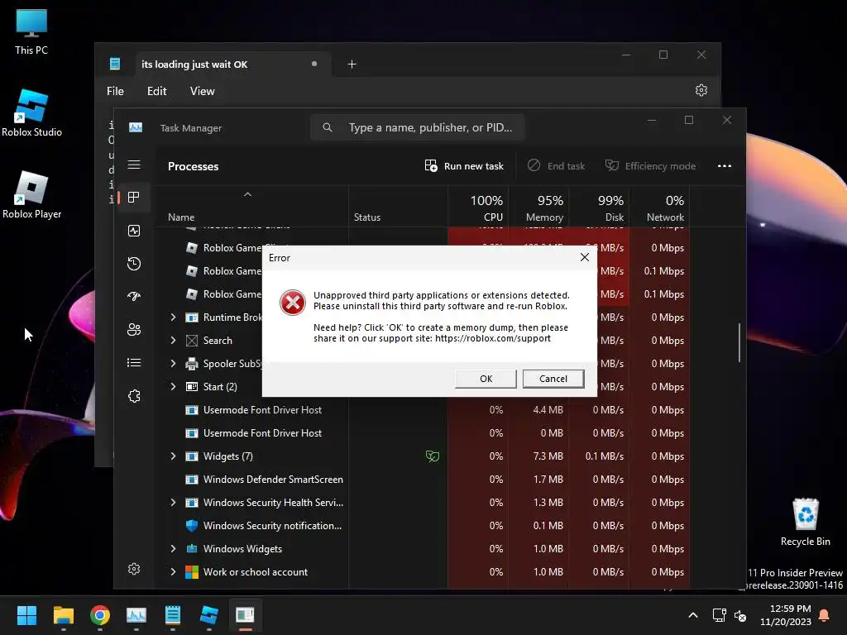Sort by Network column header
Screen dimensions: 847x635
click(659, 208)
